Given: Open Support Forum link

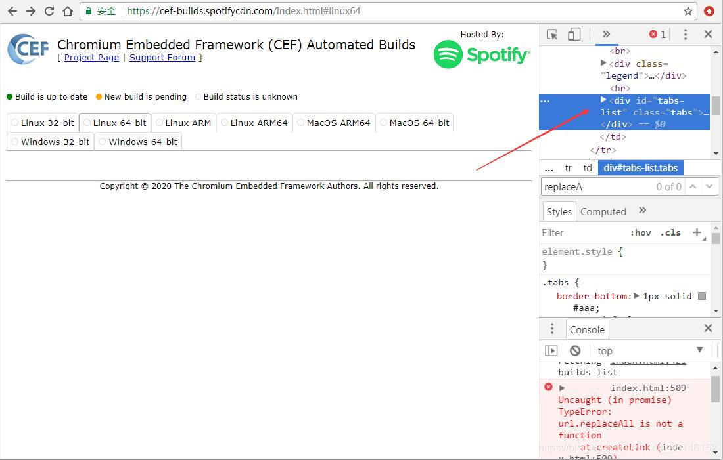Looking at the screenshot, I should [x=162, y=58].
